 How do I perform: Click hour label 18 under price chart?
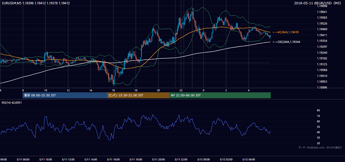click(136, 90)
